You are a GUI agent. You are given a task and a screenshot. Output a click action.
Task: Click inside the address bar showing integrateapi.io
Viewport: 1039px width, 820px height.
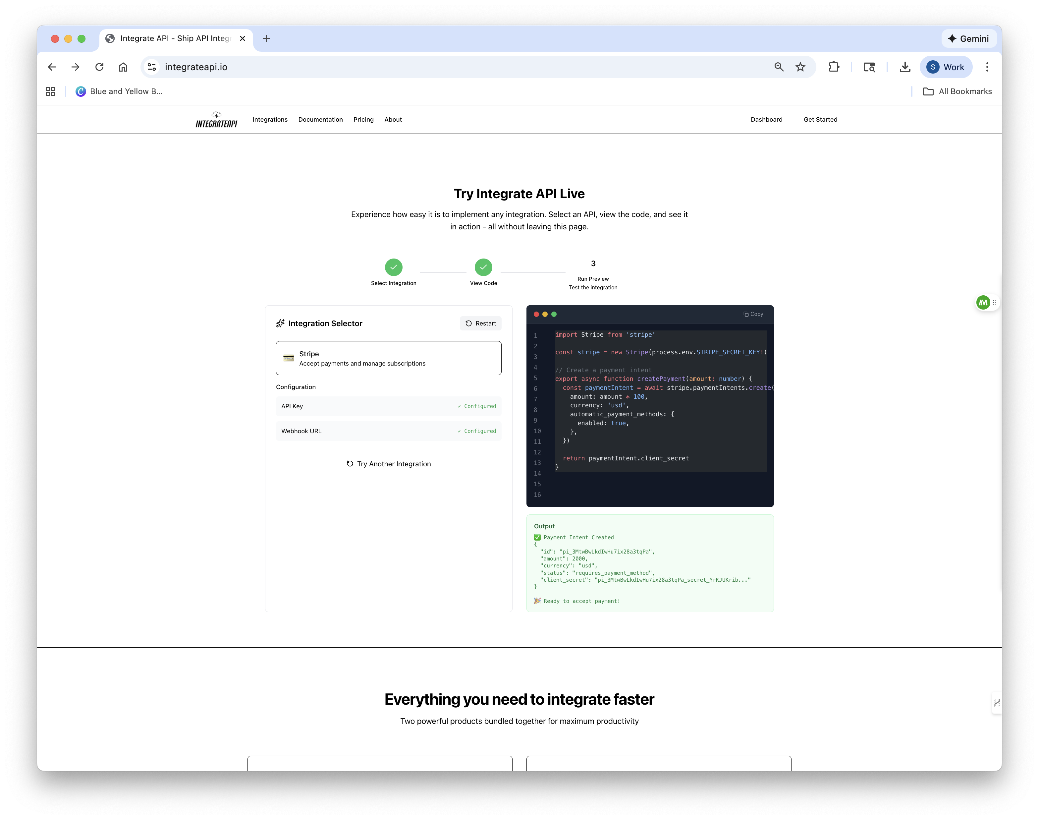(x=197, y=67)
